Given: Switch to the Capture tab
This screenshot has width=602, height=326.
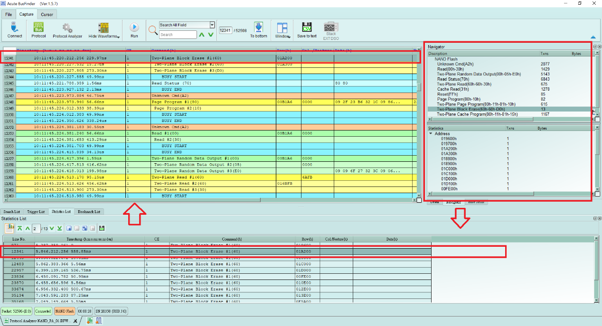Looking at the screenshot, I should click(26, 14).
